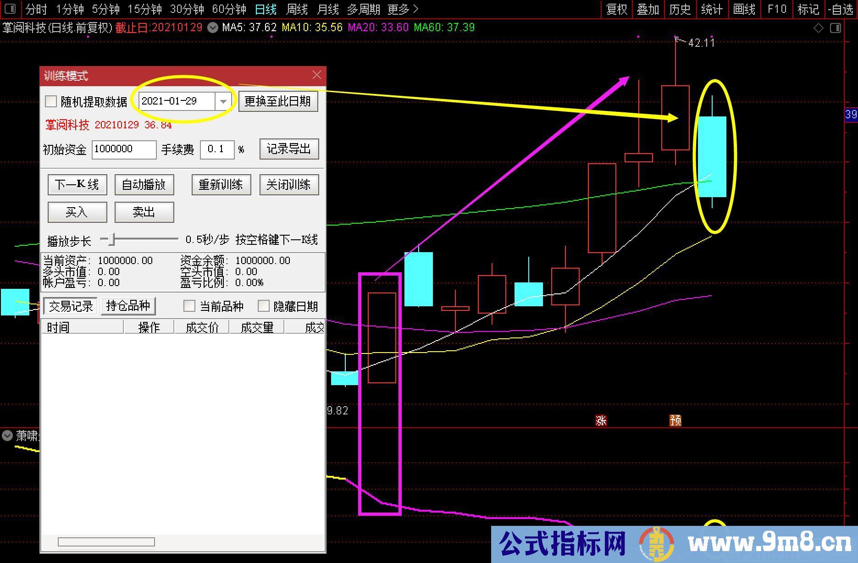Image resolution: width=858 pixels, height=563 pixels.
Task: Click the 时间 column header
Action: [83, 327]
